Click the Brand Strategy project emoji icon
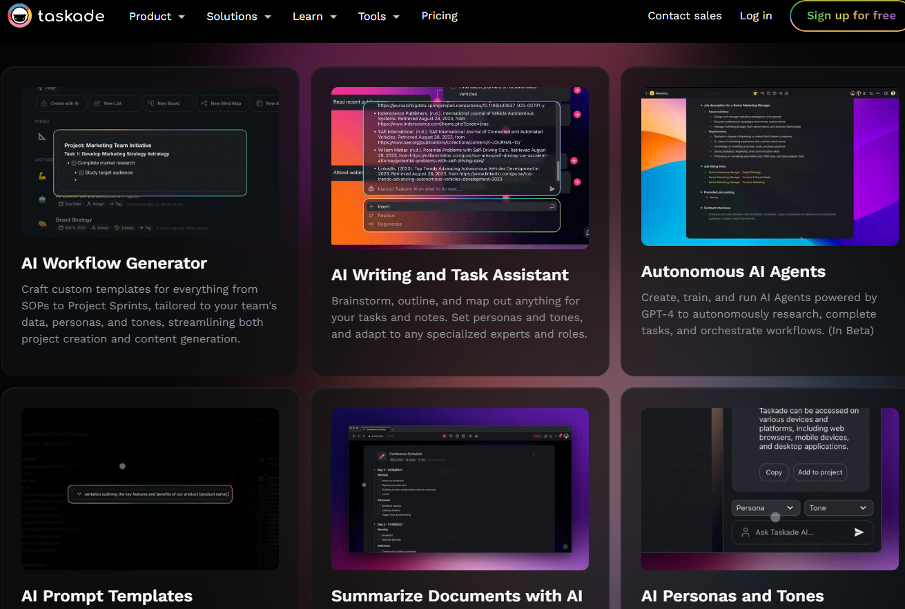This screenshot has width=905, height=609. point(42,223)
